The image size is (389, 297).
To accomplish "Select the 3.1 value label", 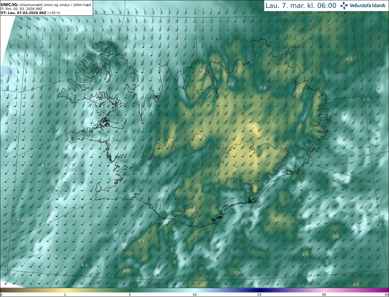I will (x=277, y=220).
